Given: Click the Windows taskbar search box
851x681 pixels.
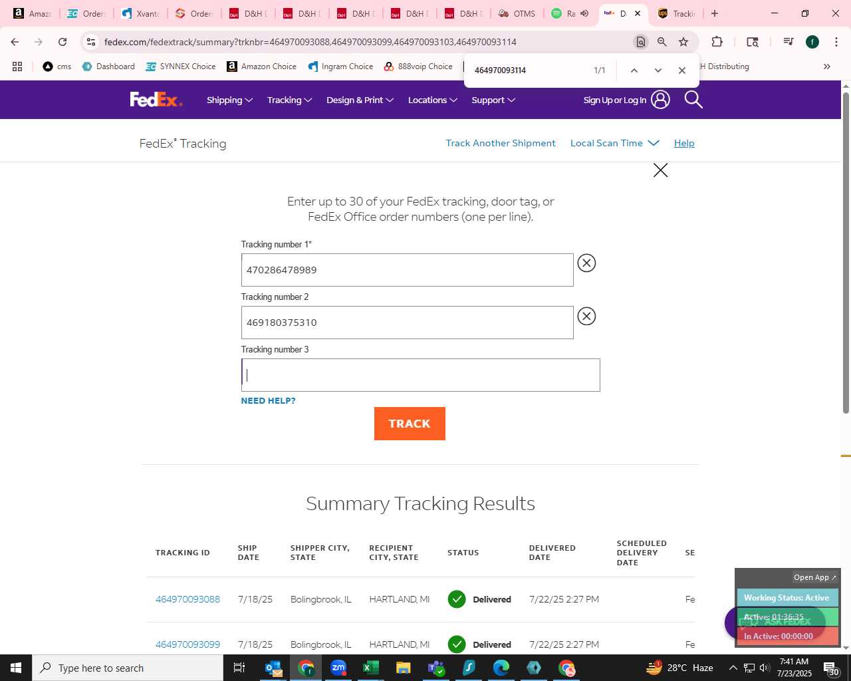Looking at the screenshot, I should 128,668.
